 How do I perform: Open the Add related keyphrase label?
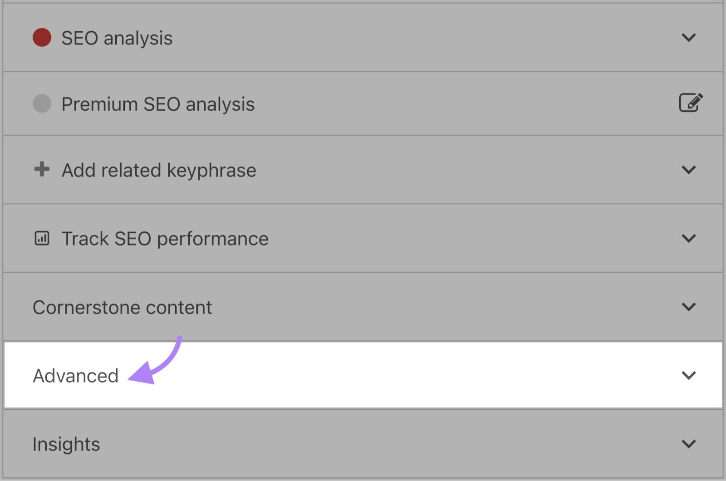tap(159, 171)
